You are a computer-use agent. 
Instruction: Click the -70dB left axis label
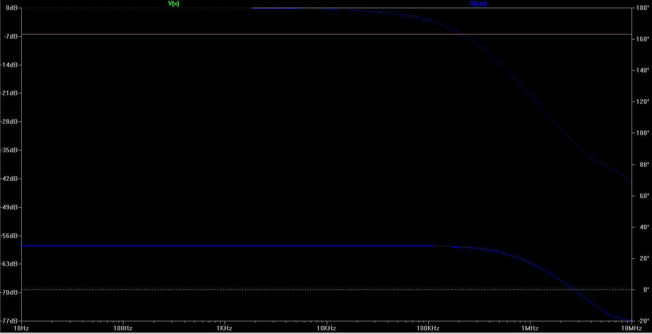pos(10,293)
